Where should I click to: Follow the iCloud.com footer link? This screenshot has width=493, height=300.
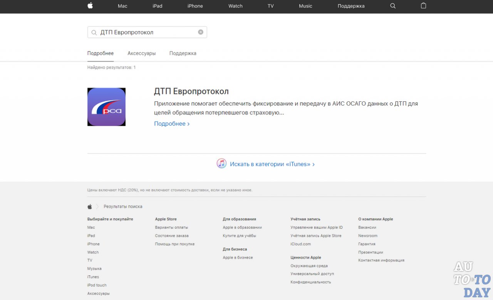click(300, 244)
